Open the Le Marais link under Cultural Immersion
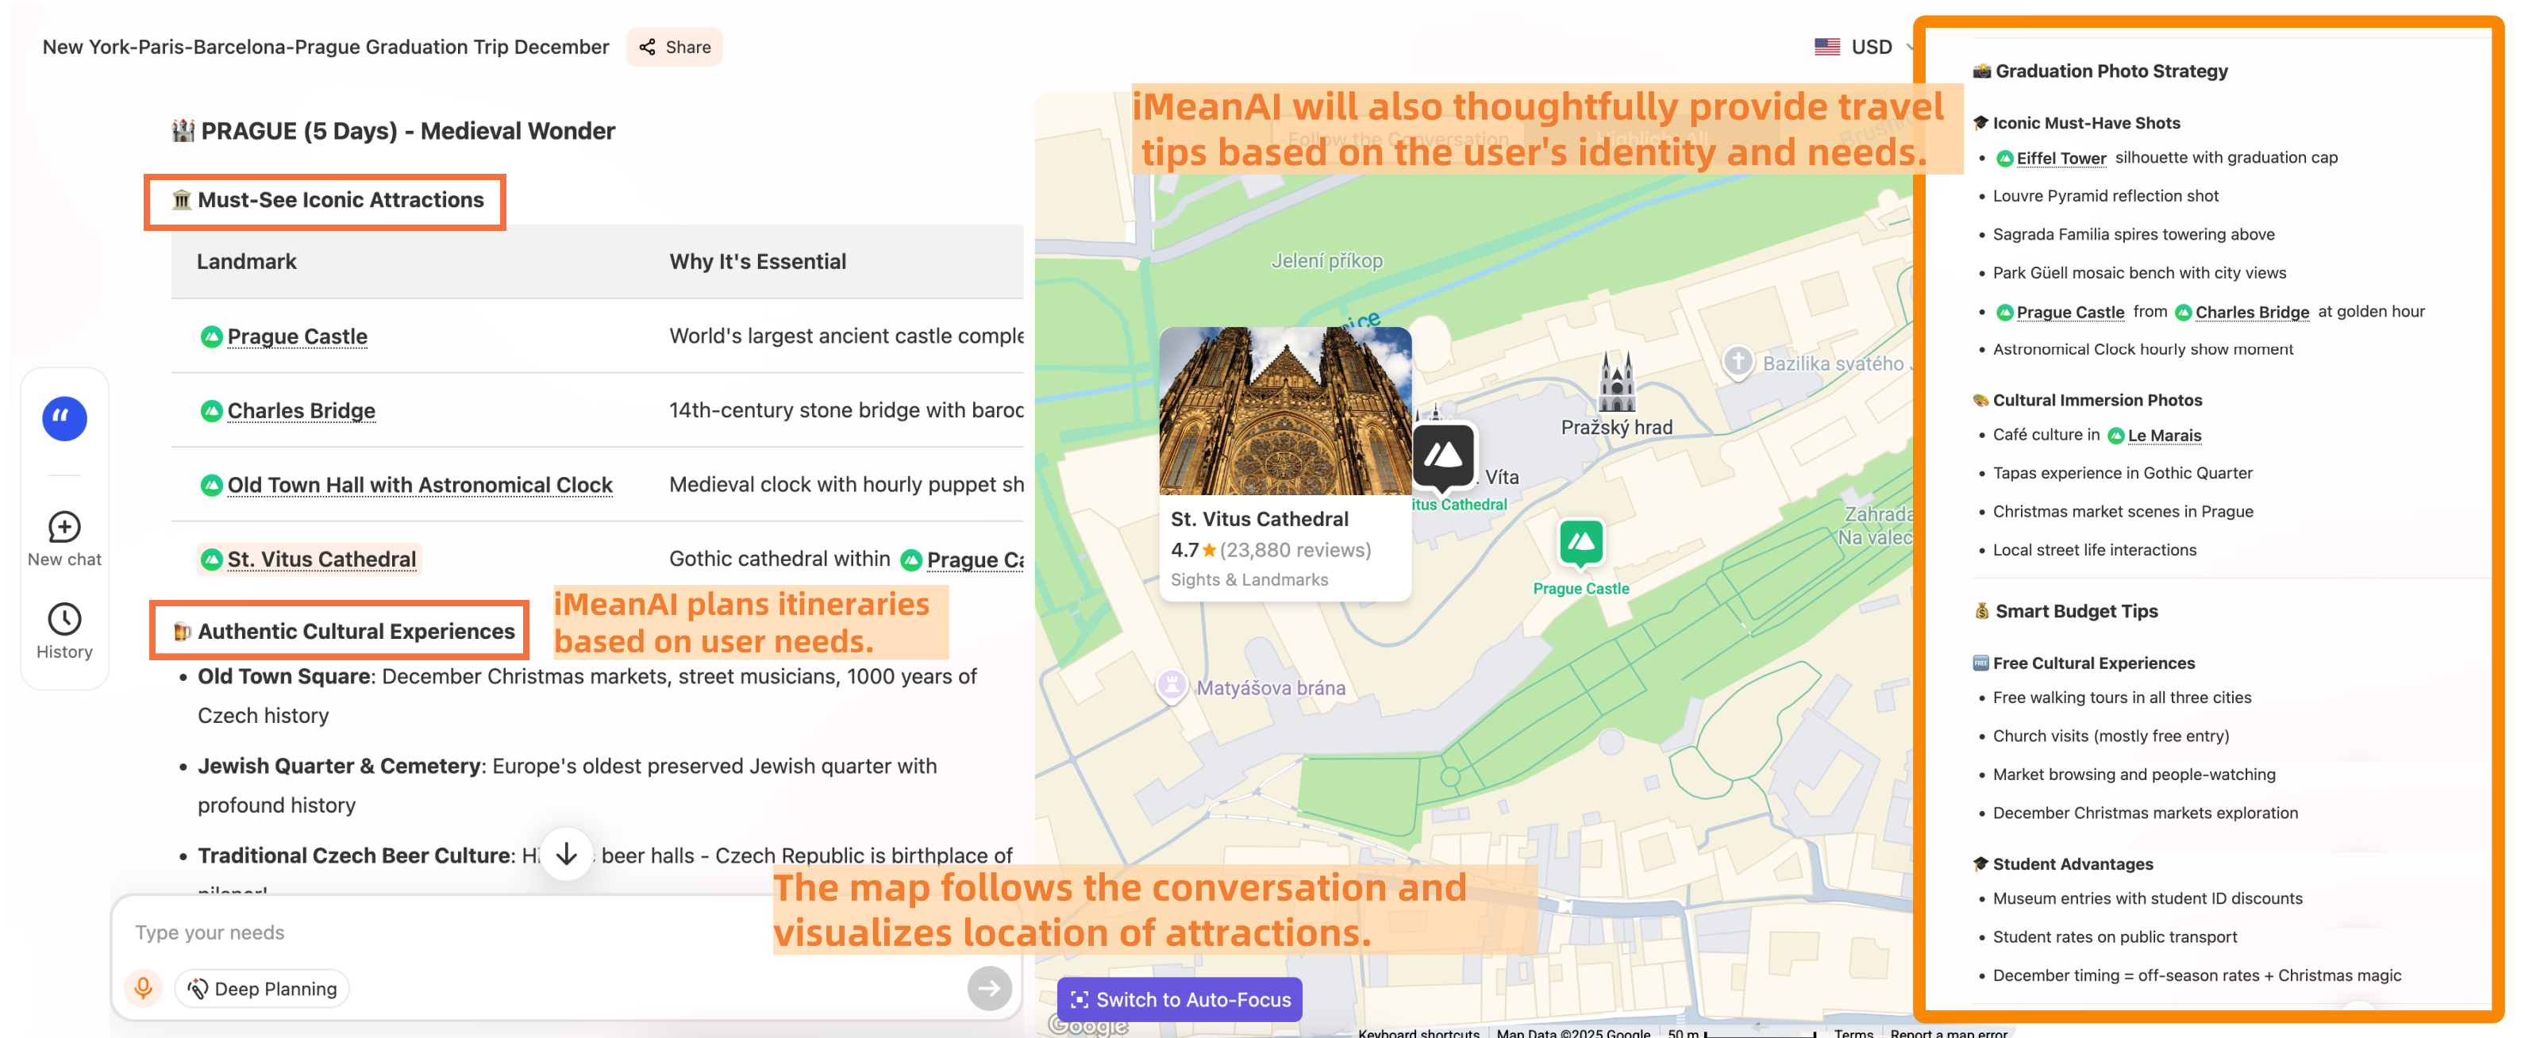Image resolution: width=2525 pixels, height=1038 pixels. (2165, 435)
